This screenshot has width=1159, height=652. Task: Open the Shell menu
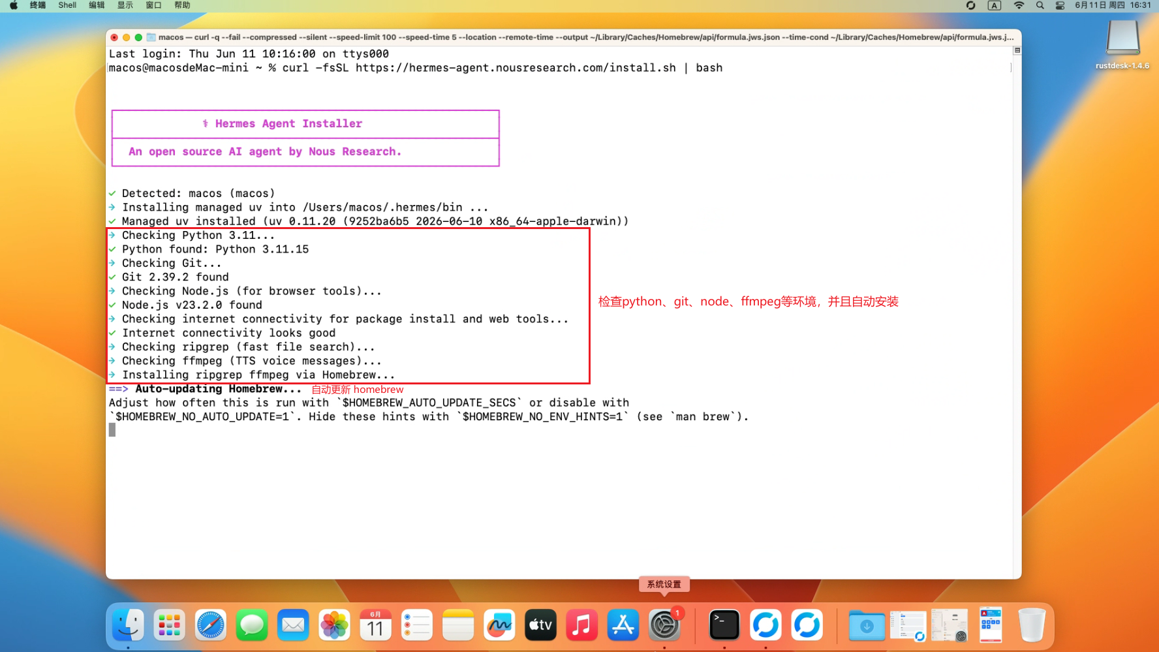click(x=67, y=5)
